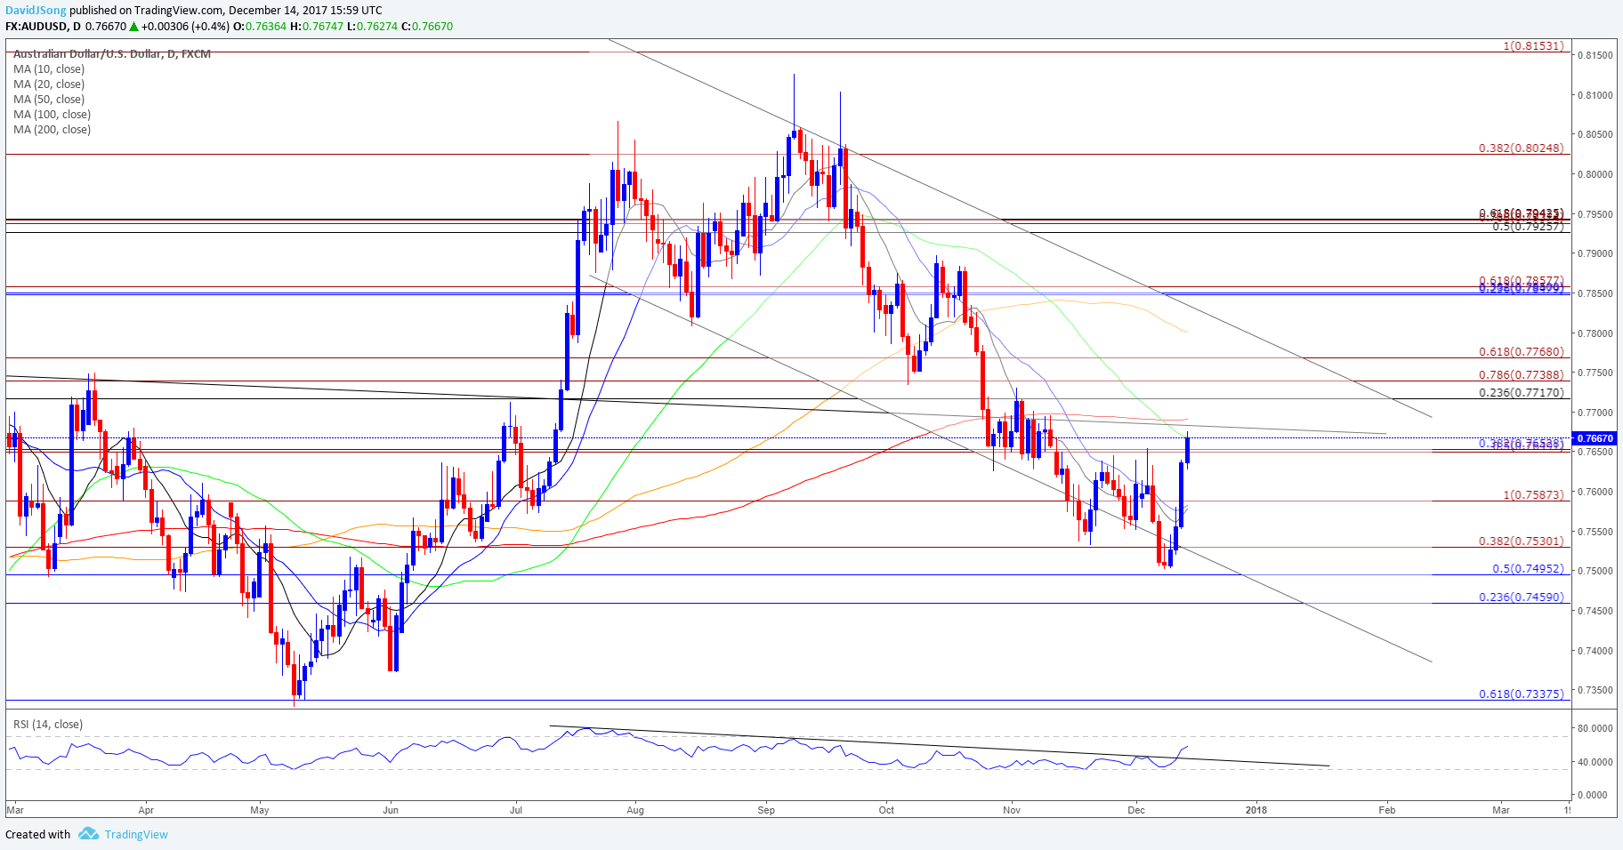
Task: Click the Aug label on time axis
Action: pyautogui.click(x=635, y=810)
